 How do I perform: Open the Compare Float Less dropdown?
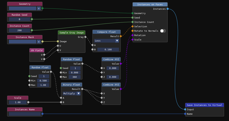pyautogui.click(x=106, y=41)
